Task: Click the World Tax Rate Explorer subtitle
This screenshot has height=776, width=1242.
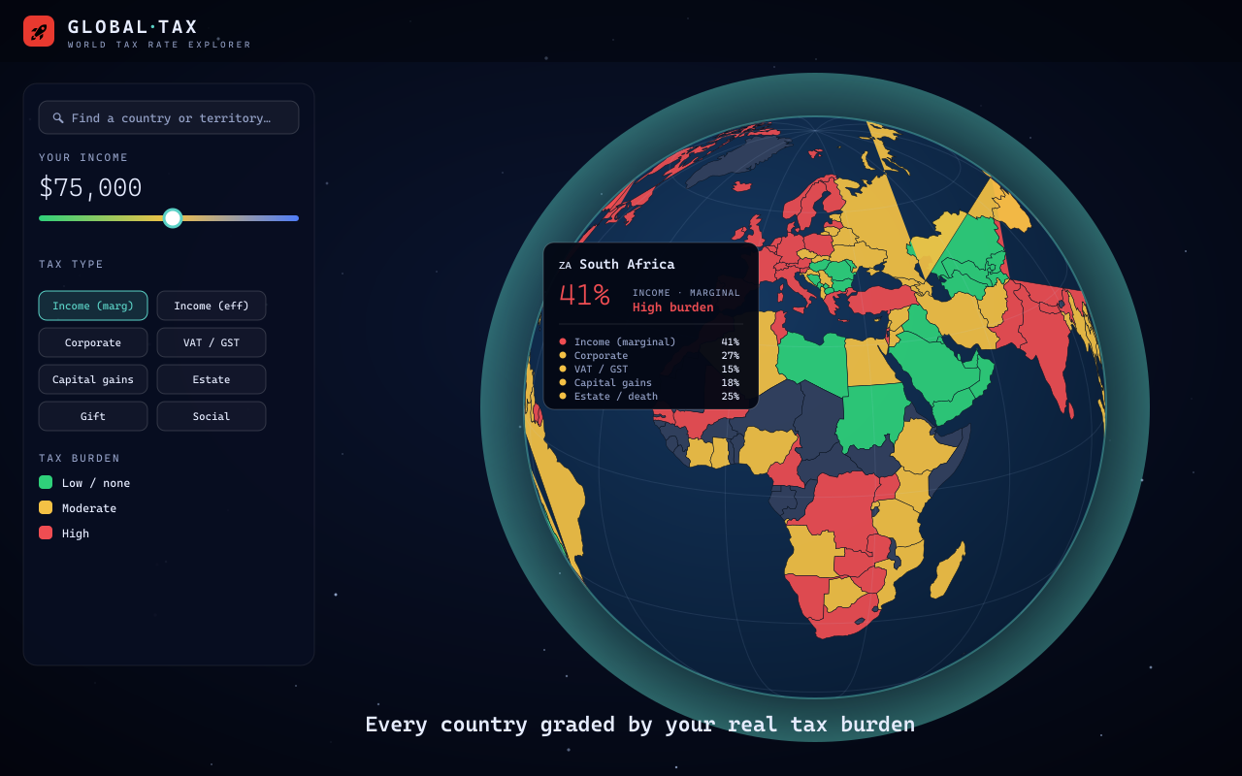Action: coord(159,45)
